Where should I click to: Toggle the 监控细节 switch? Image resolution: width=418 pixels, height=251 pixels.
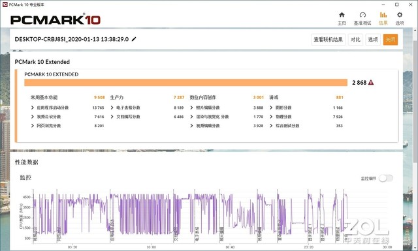[386, 179]
